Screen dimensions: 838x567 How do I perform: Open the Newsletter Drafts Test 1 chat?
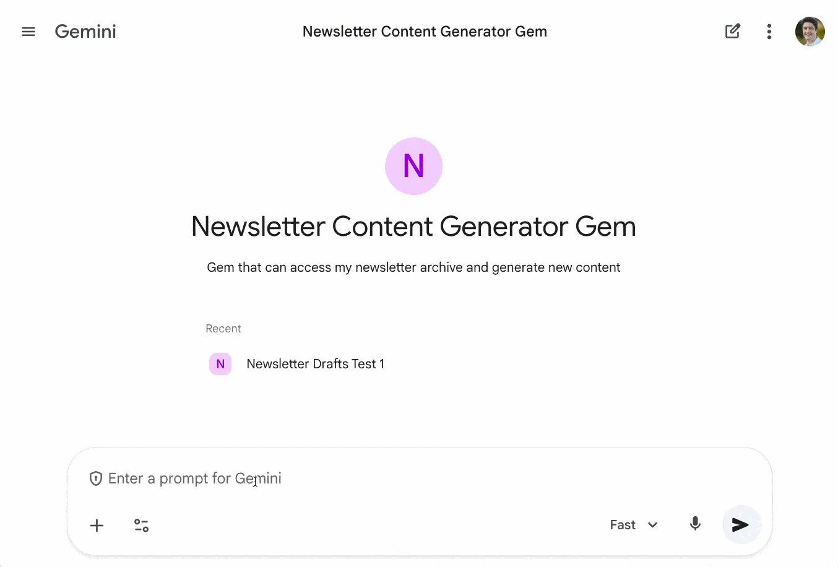(x=315, y=364)
